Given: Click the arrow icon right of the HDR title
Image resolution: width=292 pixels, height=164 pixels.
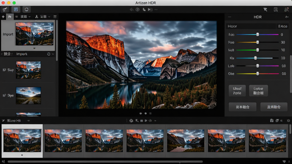Looking at the screenshot, I should tap(287, 17).
